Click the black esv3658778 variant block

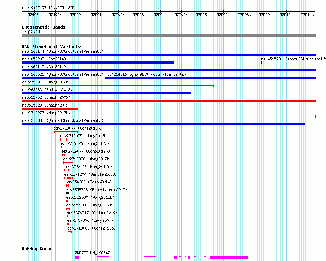pyautogui.click(x=67, y=193)
